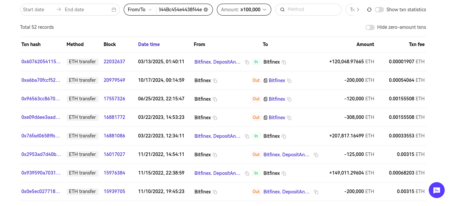Open block 22032637

point(114,62)
